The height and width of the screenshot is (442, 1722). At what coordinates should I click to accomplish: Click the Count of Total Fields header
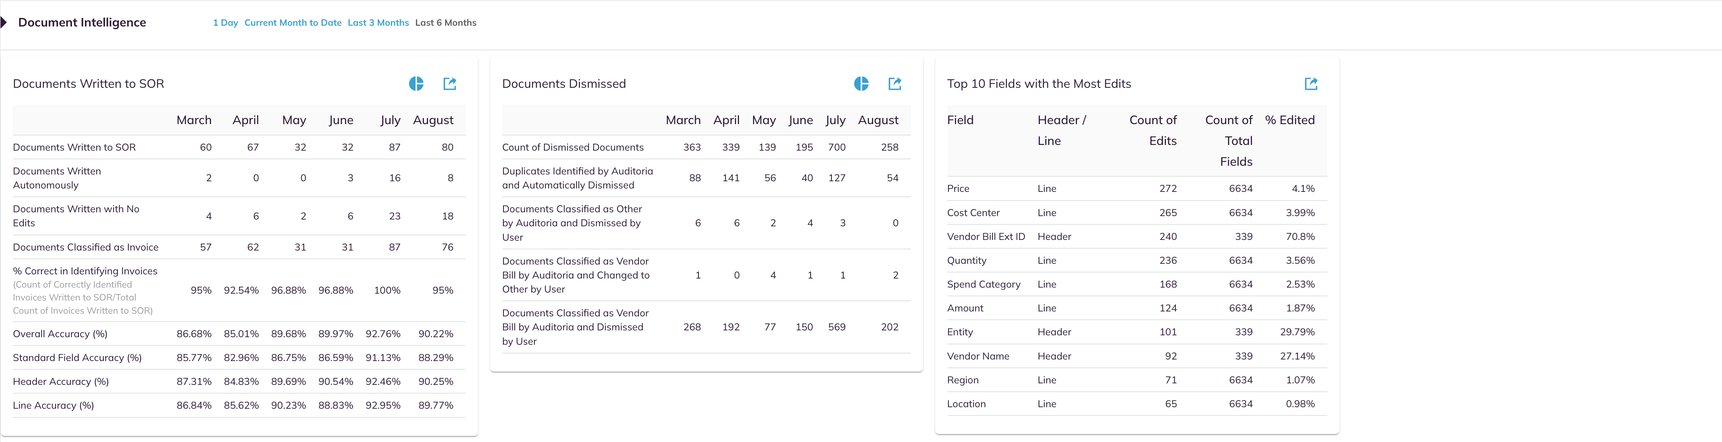coord(1229,141)
